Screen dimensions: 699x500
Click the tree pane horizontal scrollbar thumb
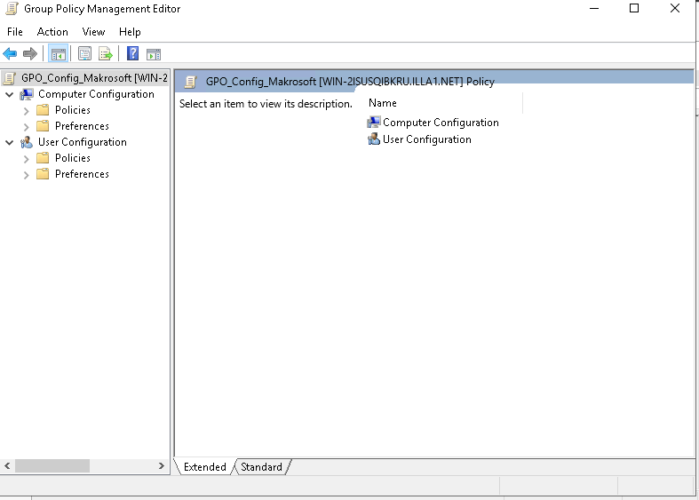pyautogui.click(x=52, y=466)
